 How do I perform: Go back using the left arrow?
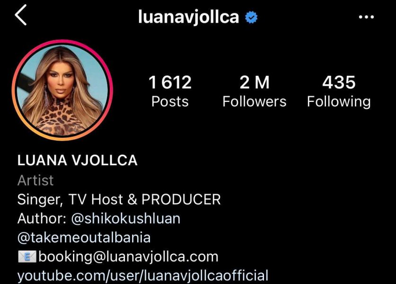point(20,15)
